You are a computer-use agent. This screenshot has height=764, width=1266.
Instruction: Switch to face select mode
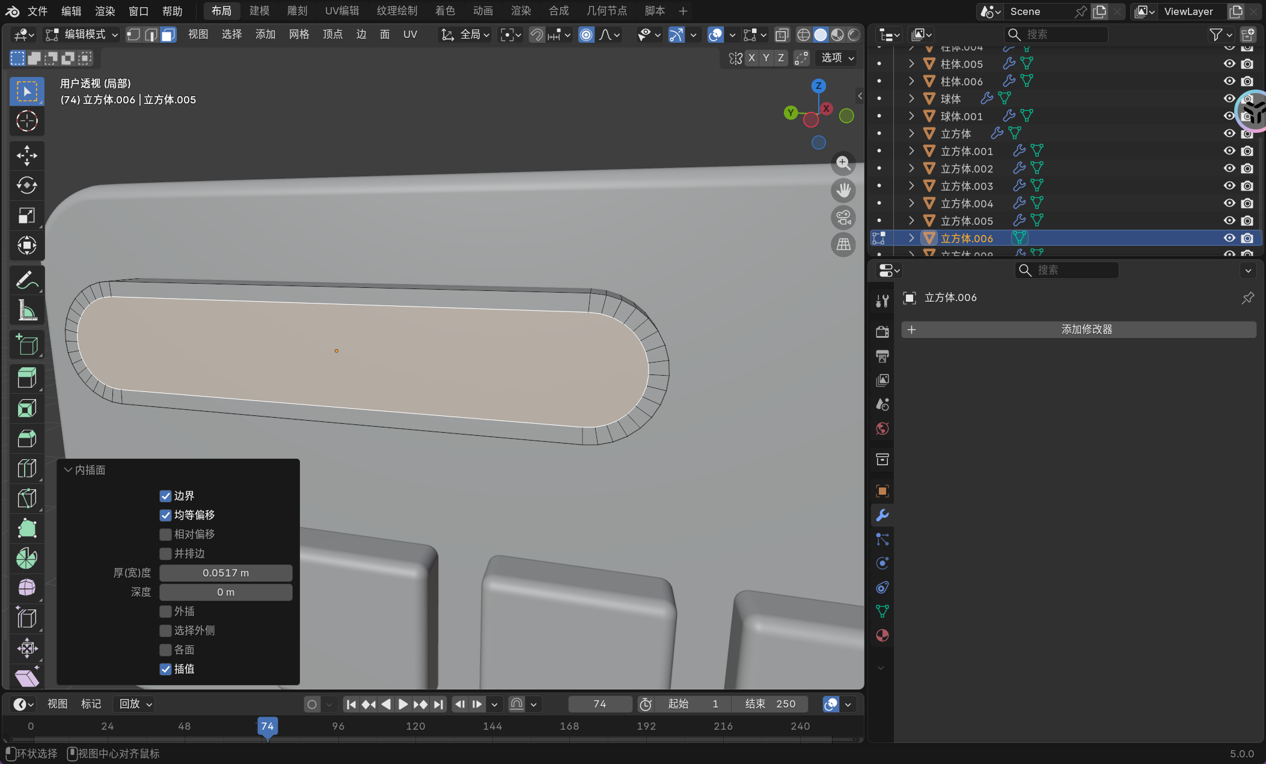coord(168,35)
